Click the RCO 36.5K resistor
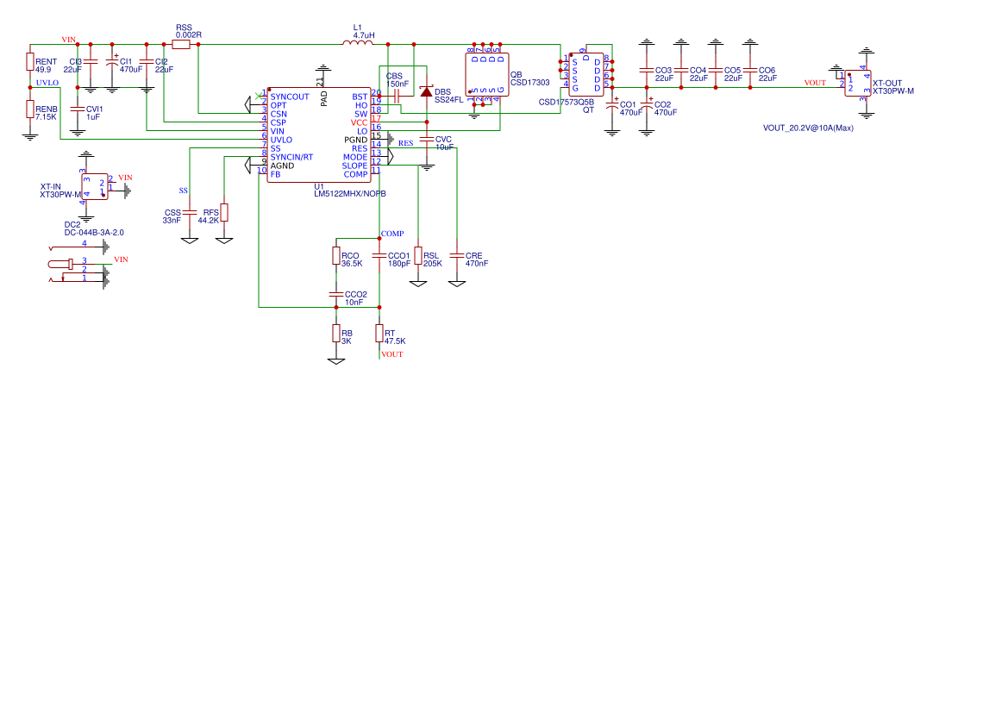 point(336,256)
